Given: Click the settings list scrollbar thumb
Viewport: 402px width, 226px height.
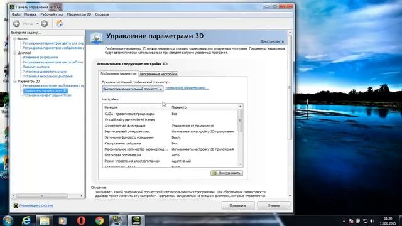Looking at the screenshot, I should [240, 121].
